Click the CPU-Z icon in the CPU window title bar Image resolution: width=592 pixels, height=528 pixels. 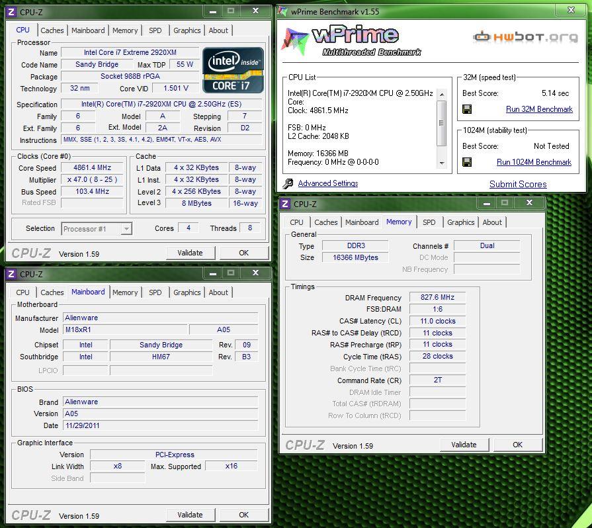pyautogui.click(x=11, y=12)
